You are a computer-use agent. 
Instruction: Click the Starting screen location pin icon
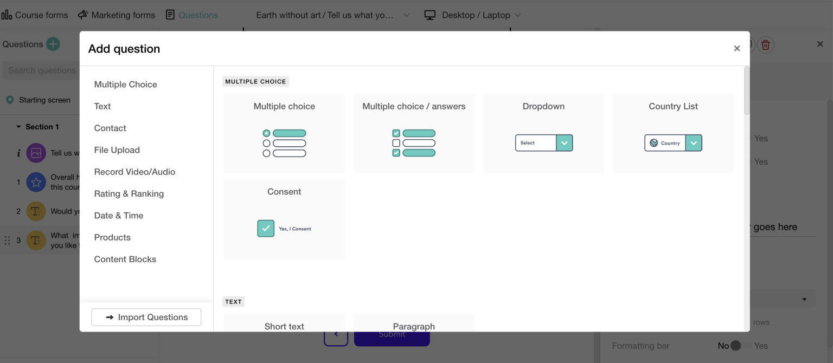[x=9, y=100]
